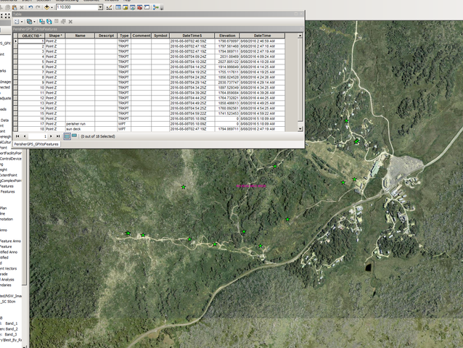Open the Add Data dropdown arrow
The height and width of the screenshot is (348, 463).
click(x=52, y=7)
